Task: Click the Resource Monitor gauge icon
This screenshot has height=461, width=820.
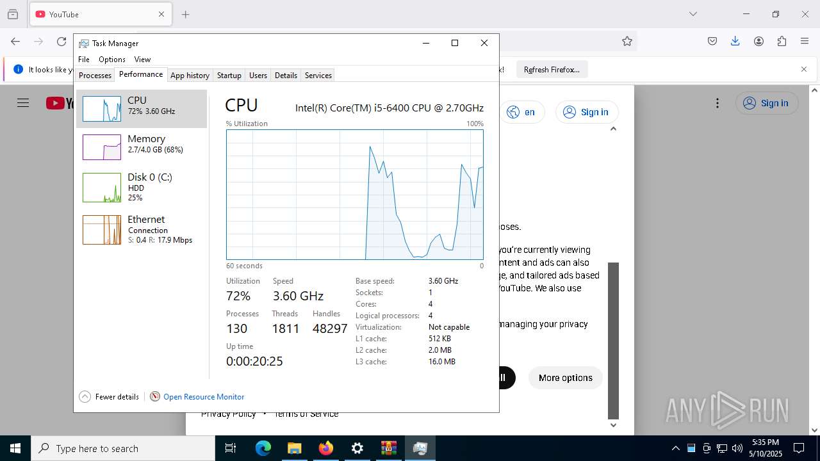Action: coord(154,396)
